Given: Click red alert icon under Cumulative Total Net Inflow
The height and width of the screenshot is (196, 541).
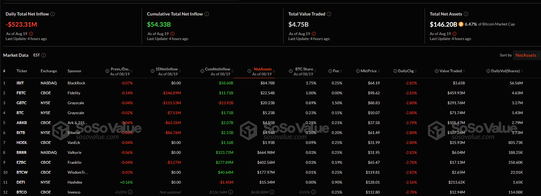Looking at the screenshot, I should 172,34.
